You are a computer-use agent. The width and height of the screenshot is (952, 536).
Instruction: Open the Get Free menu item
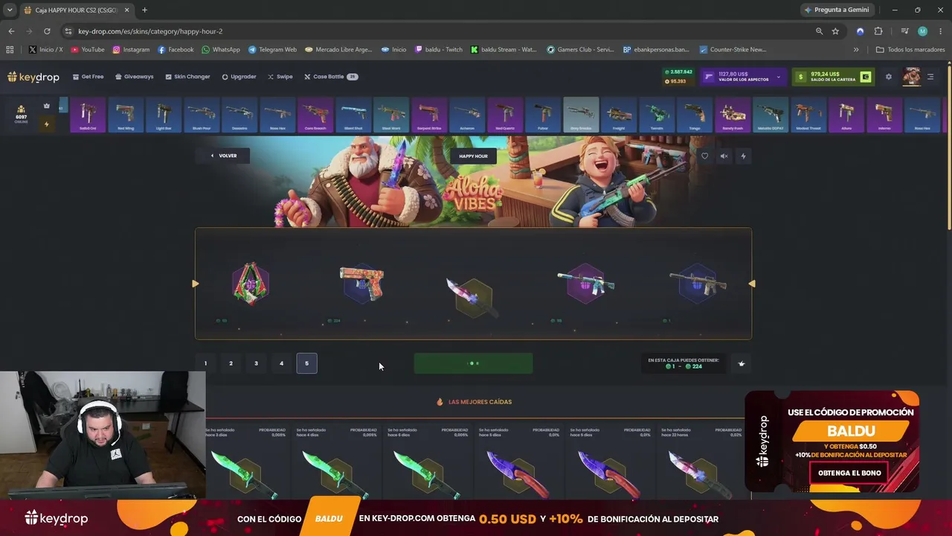pyautogui.click(x=89, y=77)
